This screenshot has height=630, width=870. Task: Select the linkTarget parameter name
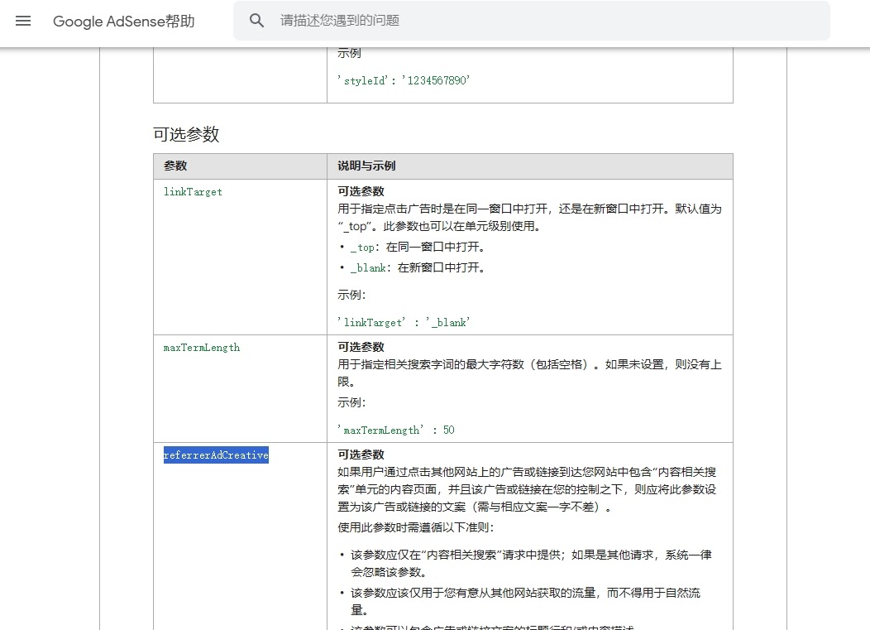(193, 192)
